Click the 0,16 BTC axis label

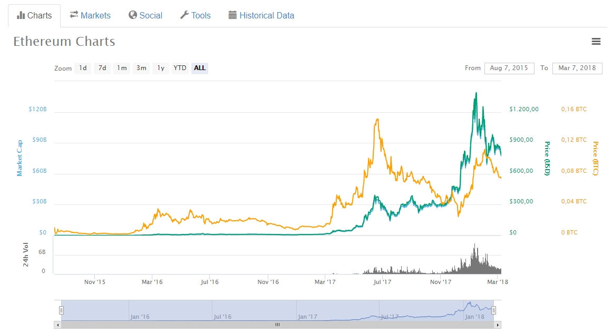(574, 109)
